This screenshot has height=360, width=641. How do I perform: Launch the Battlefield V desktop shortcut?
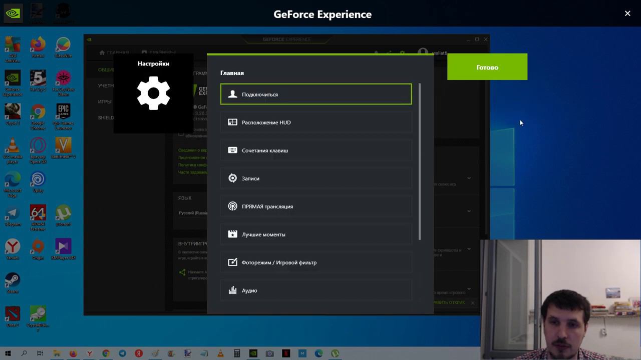point(63,148)
